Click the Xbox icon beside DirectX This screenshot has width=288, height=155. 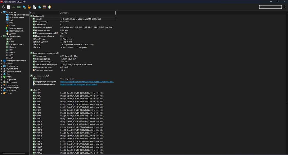coord(4,77)
